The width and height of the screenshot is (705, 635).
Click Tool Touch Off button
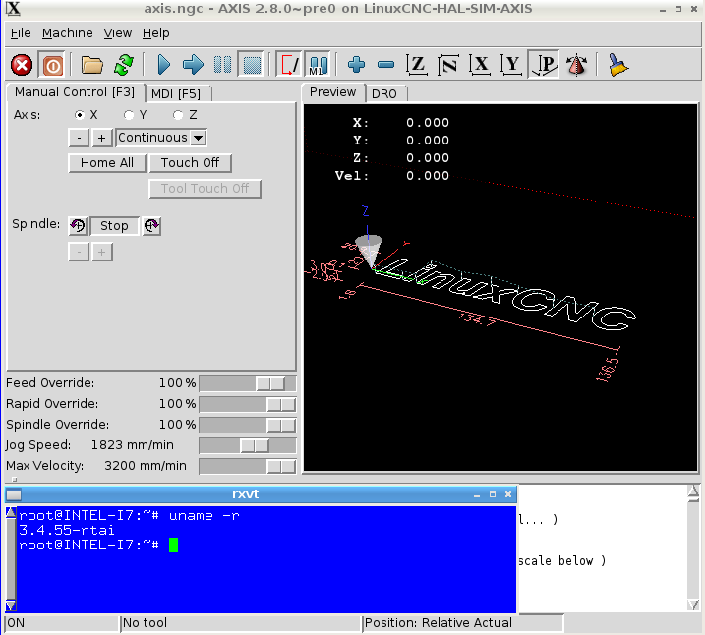pyautogui.click(x=206, y=189)
